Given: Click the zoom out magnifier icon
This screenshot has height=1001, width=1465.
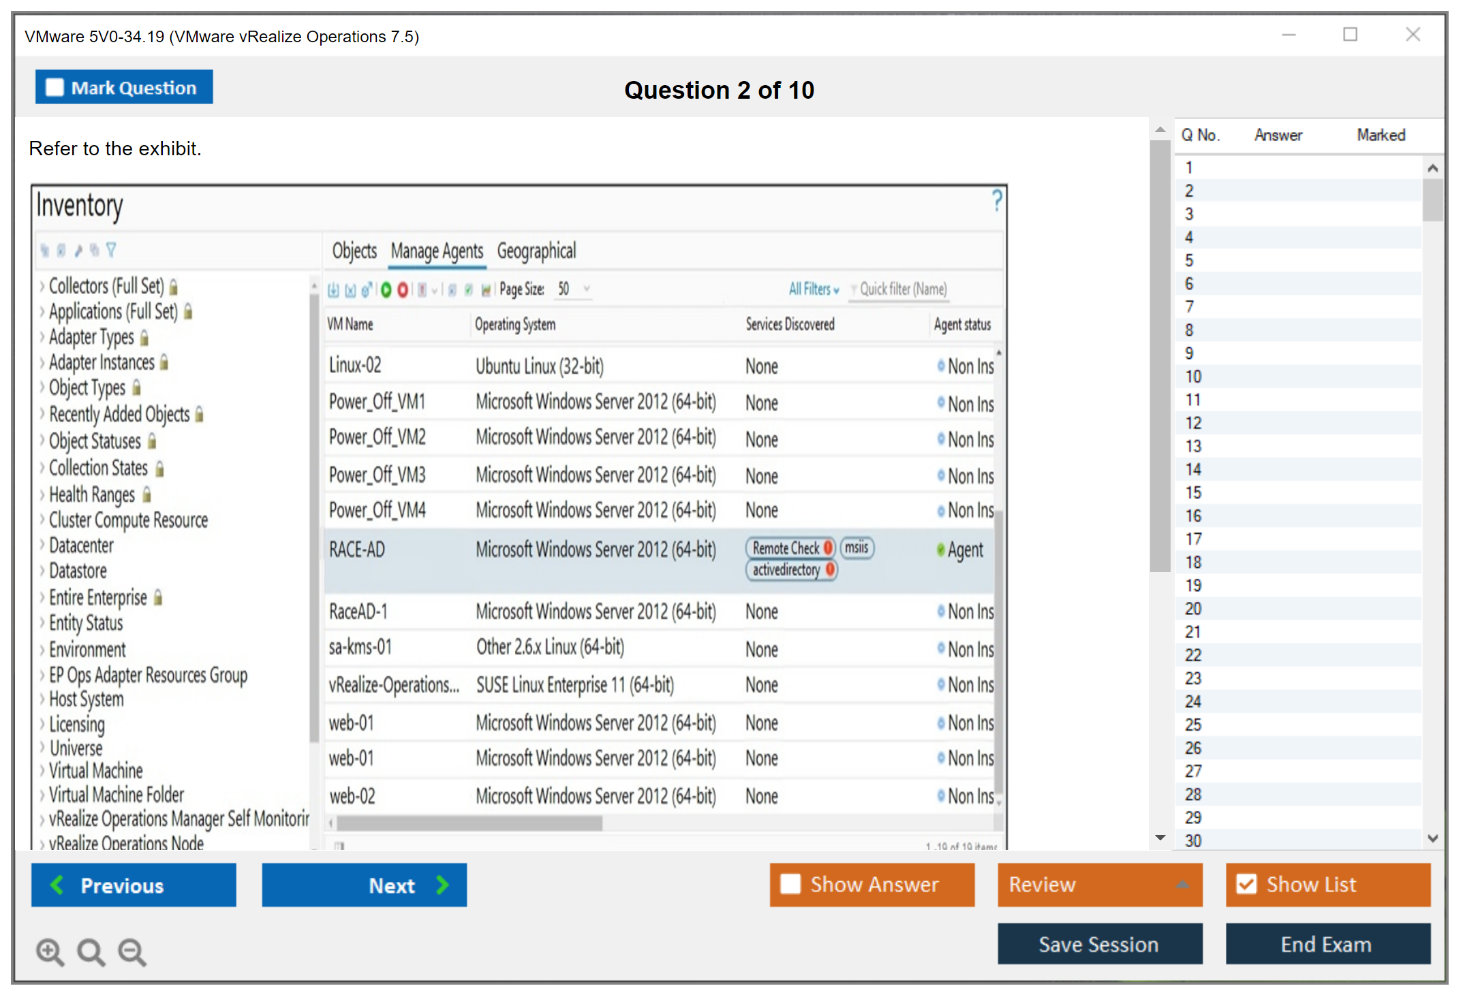Looking at the screenshot, I should point(132,951).
